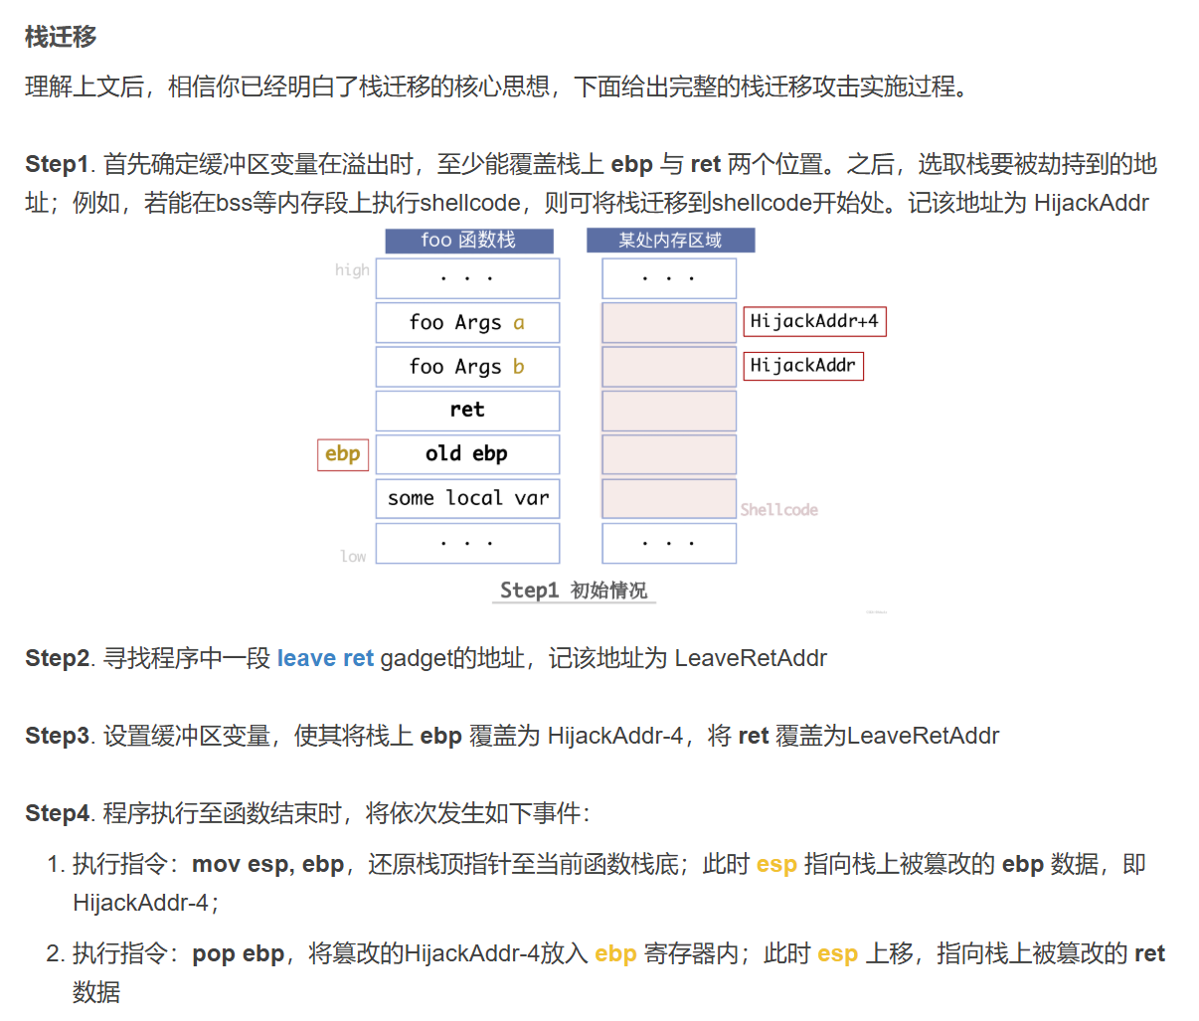Viewport: 1199px width, 1021px height.
Task: Click the "ret" cell in the stack diagram
Action: 467,410
